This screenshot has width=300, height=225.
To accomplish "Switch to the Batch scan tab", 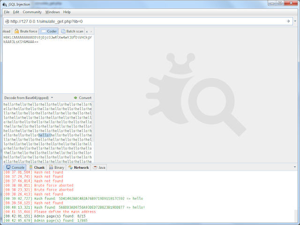I will (x=72, y=31).
